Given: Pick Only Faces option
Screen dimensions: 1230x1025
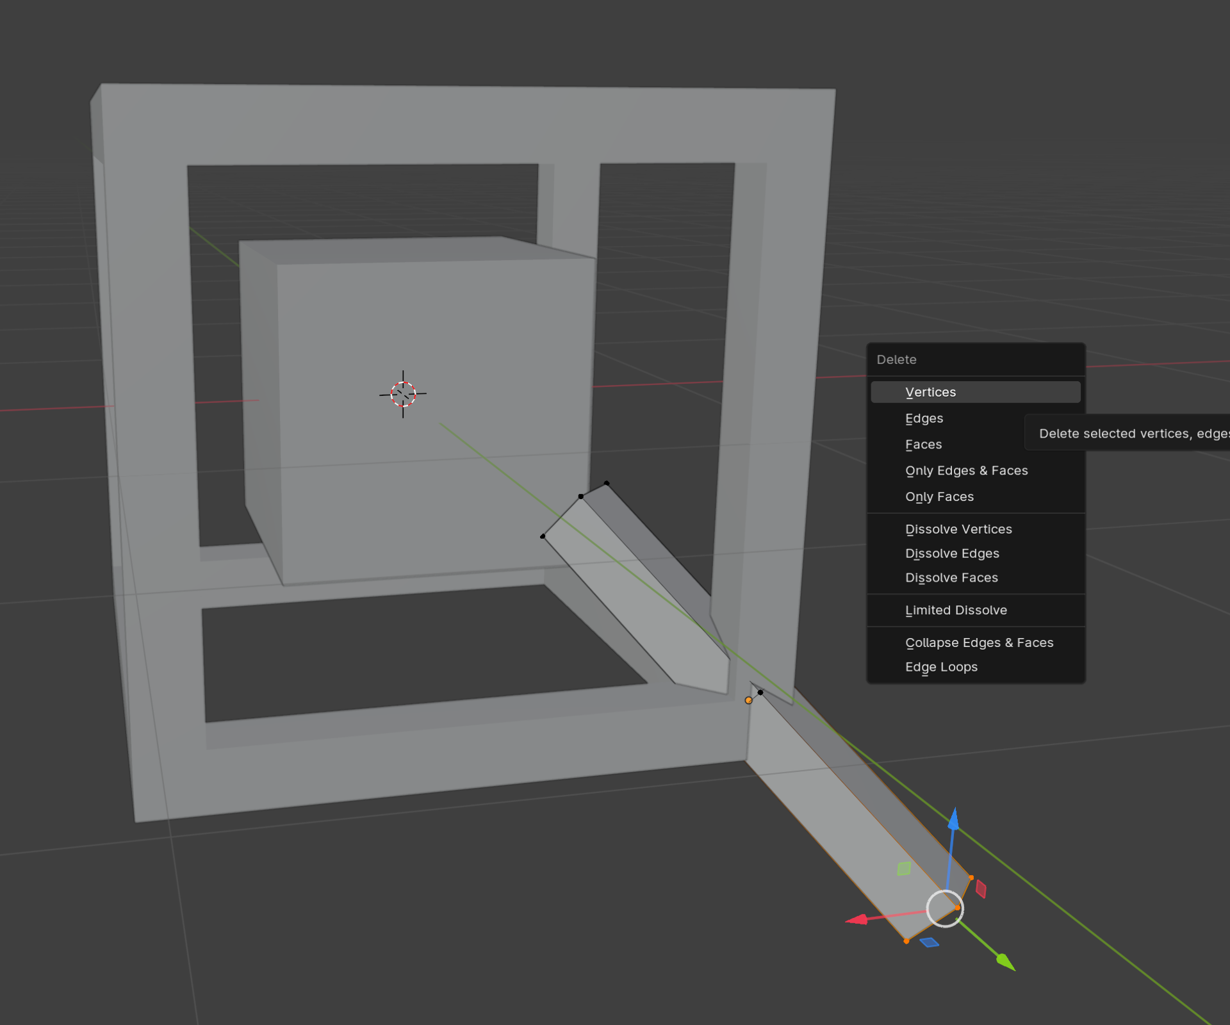Looking at the screenshot, I should [939, 497].
